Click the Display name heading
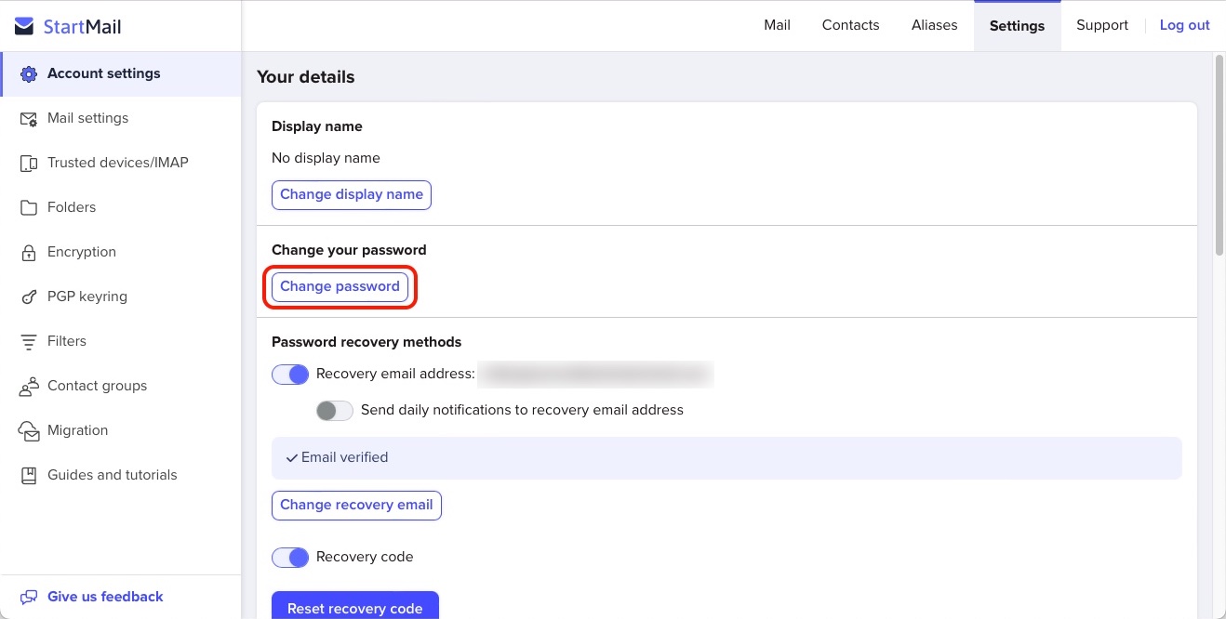Screen dimensions: 1226x619 (x=317, y=126)
